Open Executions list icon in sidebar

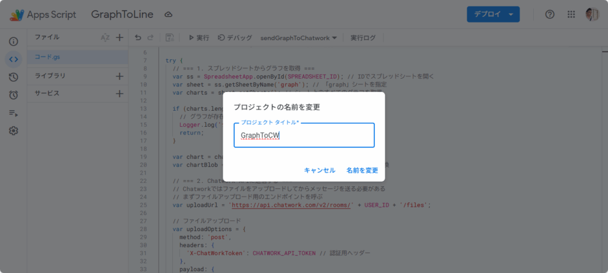13,113
